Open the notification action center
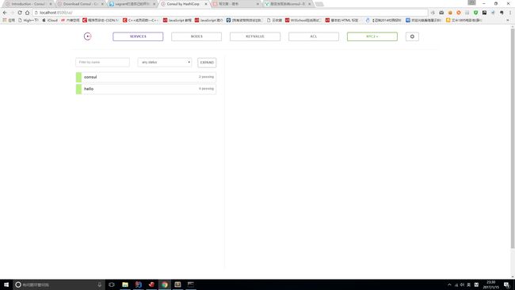This screenshot has height=290, width=515. point(507,284)
